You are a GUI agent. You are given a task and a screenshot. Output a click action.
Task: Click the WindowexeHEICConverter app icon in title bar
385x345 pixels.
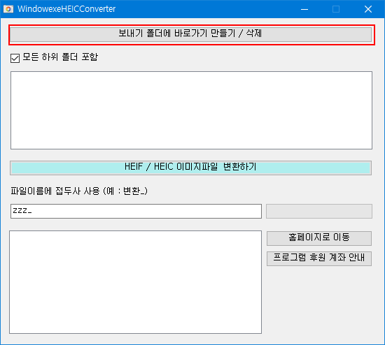[8, 9]
